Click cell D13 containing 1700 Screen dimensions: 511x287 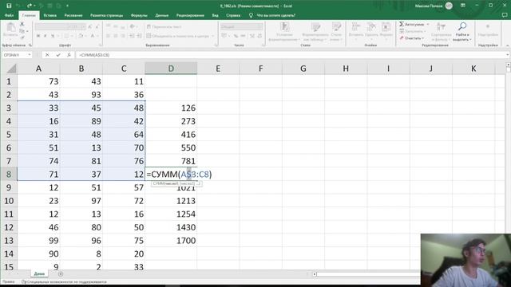coord(171,241)
